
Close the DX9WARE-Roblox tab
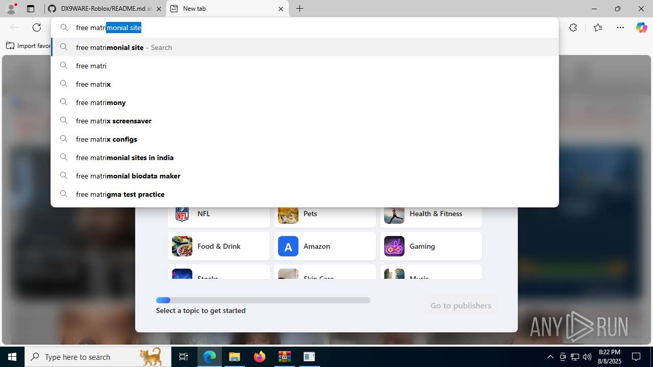point(159,9)
